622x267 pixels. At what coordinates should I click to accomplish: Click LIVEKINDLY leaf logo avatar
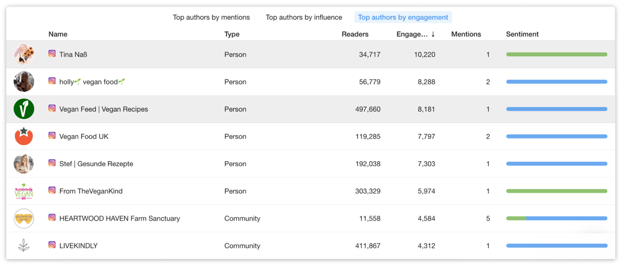(24, 246)
